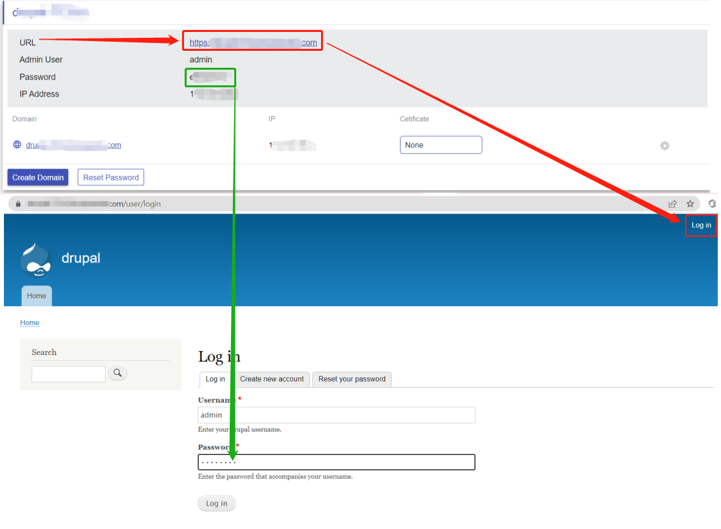Click the share page icon in address bar

(673, 204)
